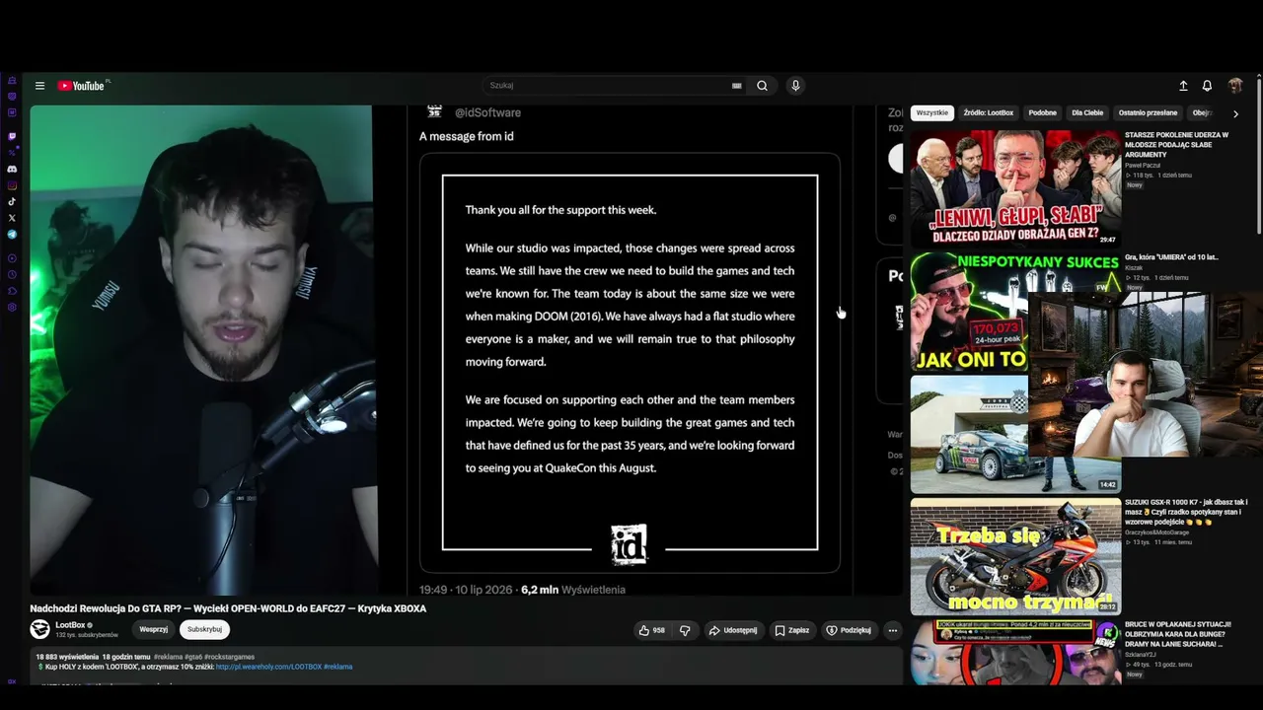The width and height of the screenshot is (1263, 710).
Task: Select the Podobne filter chip
Action: click(x=1043, y=113)
